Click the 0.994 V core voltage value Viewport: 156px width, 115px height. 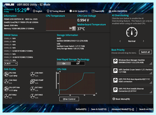click(x=83, y=20)
